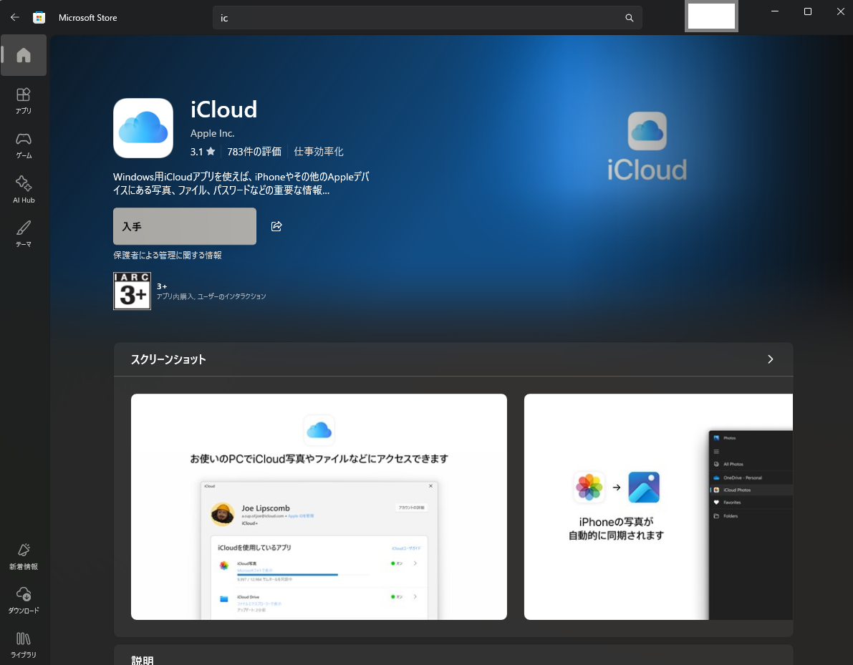Viewport: 853px width, 665px height.
Task: Open the Apple Inc. publisher link
Action: [212, 133]
